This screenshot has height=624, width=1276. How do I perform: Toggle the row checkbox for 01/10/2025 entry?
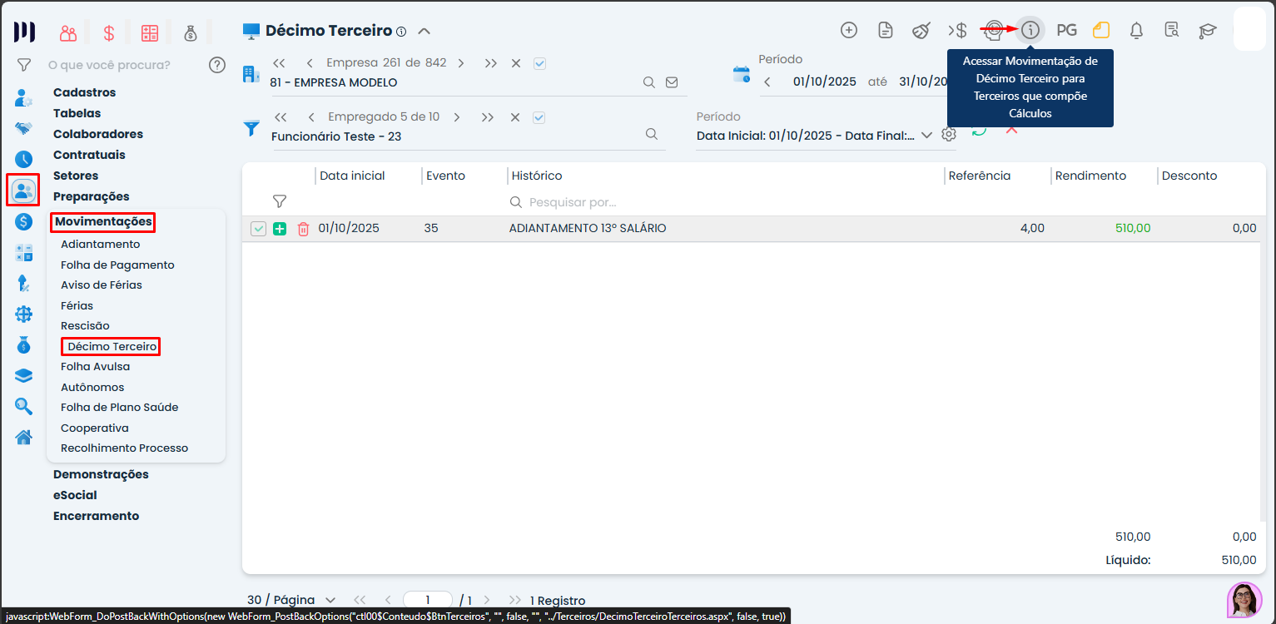click(x=258, y=229)
